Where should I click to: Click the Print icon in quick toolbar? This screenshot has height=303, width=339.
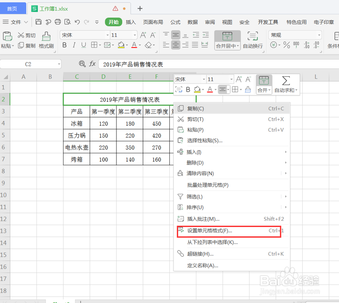click(x=58, y=22)
